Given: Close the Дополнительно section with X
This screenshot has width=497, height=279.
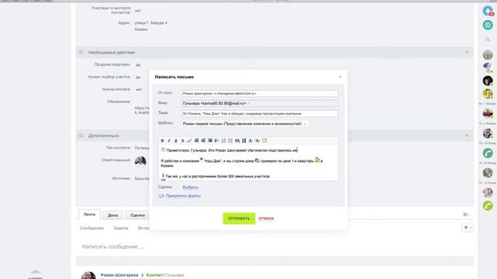Looking at the screenshot, I should [x=467, y=136].
